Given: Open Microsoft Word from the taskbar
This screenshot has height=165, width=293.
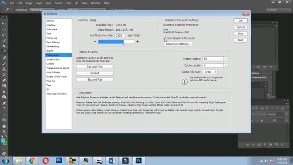Looking at the screenshot, I should coord(112,161).
